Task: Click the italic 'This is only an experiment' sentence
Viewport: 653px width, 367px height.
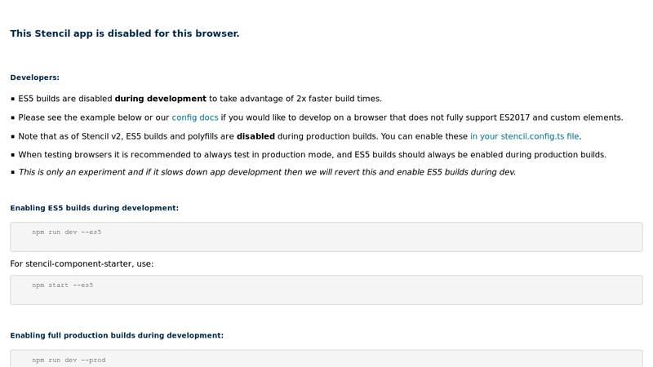Action: pyautogui.click(x=267, y=172)
